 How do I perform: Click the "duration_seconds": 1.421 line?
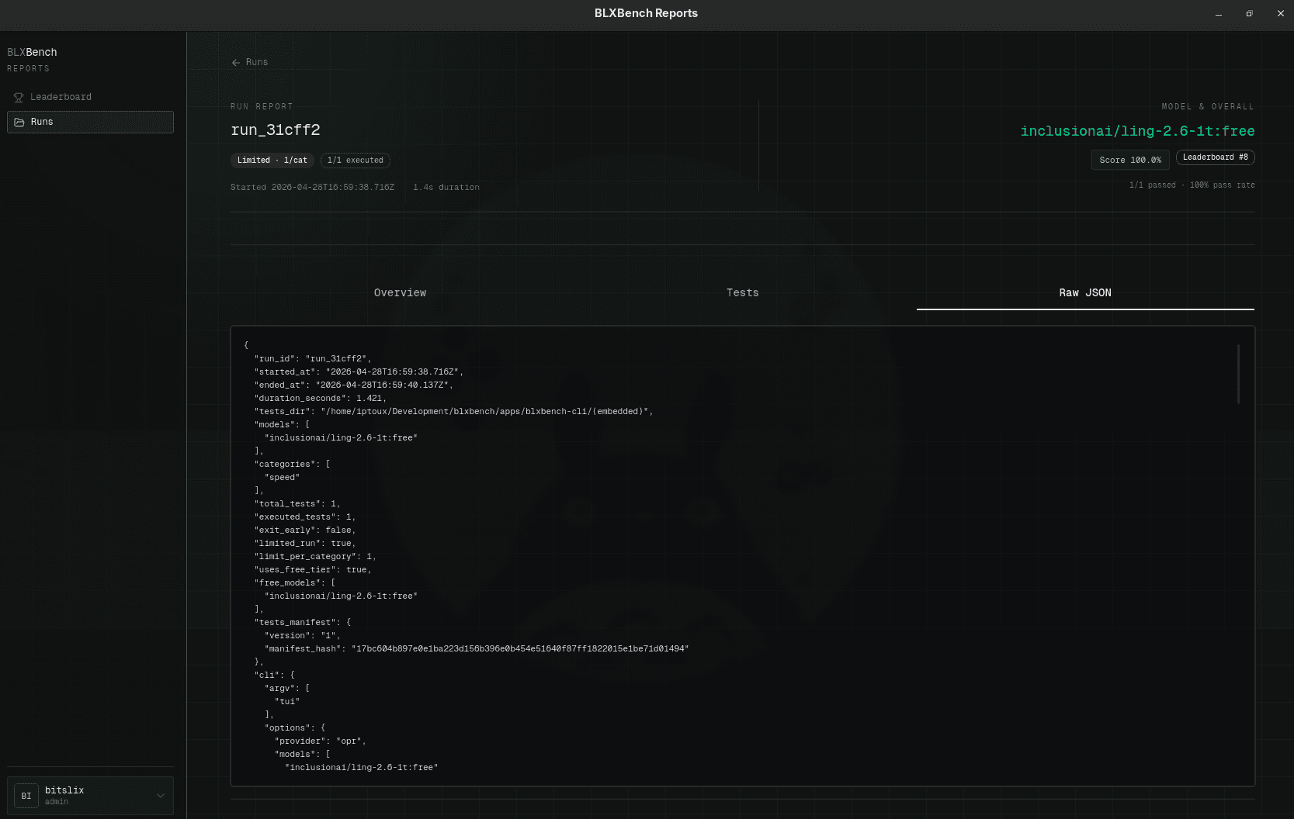[321, 399]
